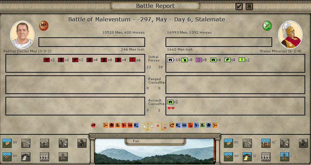
Task: Click the left Roman men losses bar
Action: tap(92, 42)
